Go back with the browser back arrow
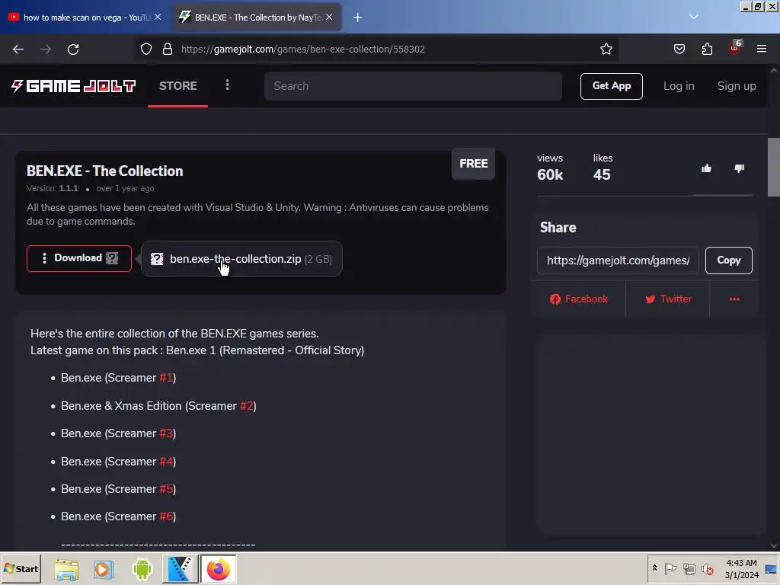The image size is (780, 585). pyautogui.click(x=18, y=50)
